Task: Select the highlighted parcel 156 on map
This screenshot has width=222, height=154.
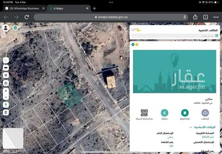Action: point(70,95)
